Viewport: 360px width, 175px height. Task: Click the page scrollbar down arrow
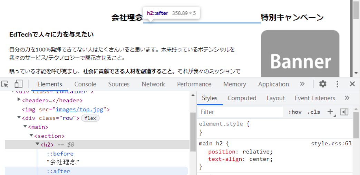click(x=356, y=73)
